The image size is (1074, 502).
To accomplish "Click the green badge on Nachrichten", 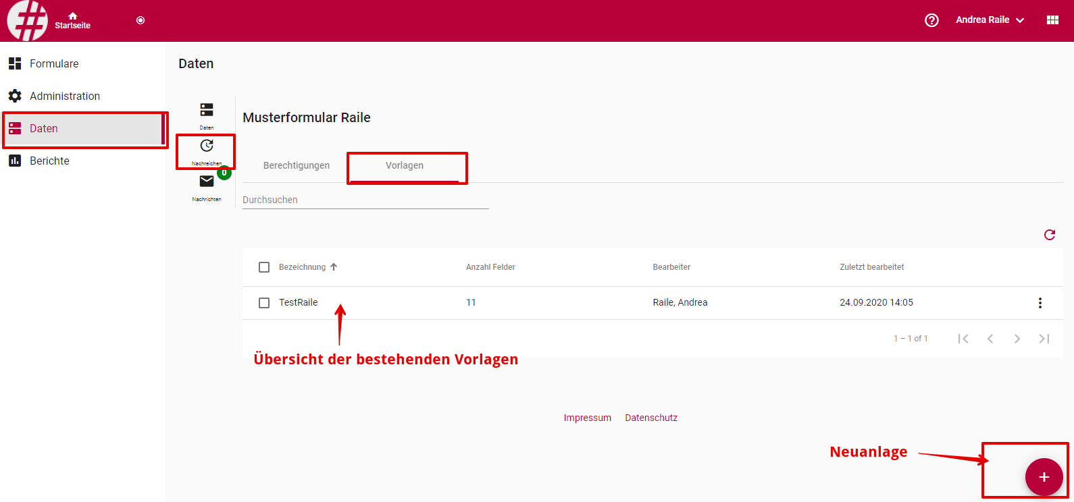I will pyautogui.click(x=224, y=173).
